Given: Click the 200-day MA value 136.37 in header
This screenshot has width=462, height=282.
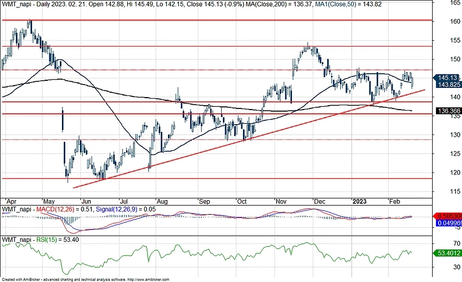Looking at the screenshot, I should 302,4.
